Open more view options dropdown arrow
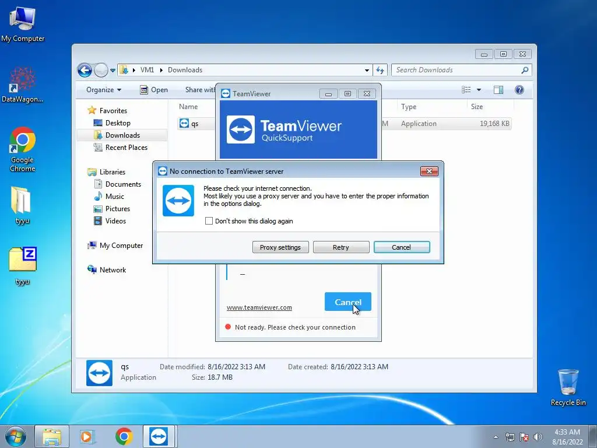This screenshot has width=597, height=448. point(479,90)
